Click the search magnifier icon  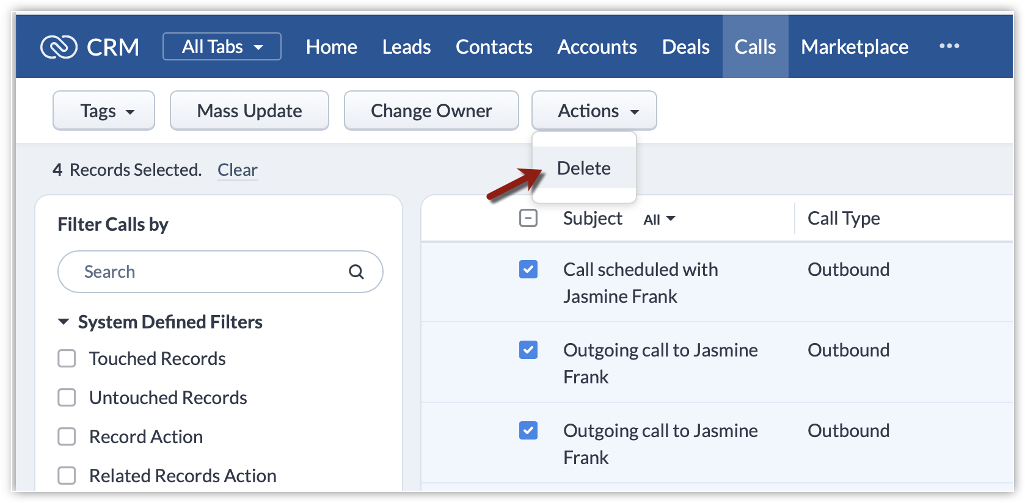coord(356,272)
